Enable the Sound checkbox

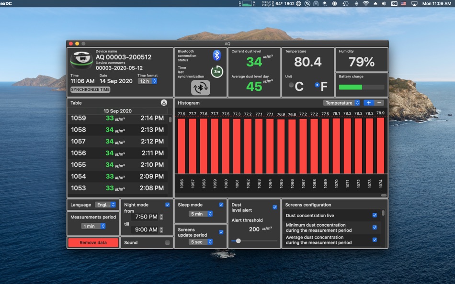click(168, 242)
